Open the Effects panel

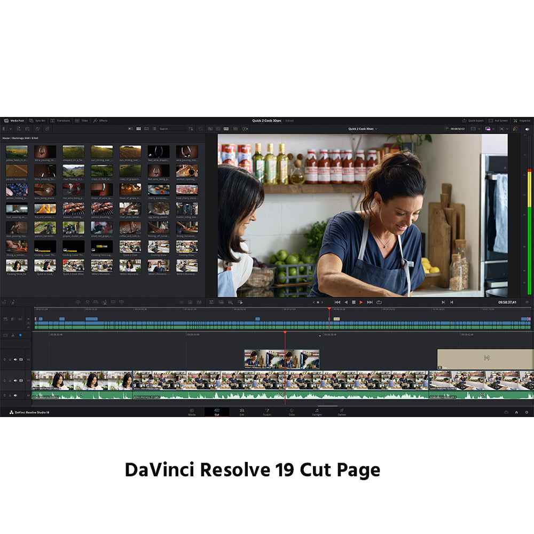(x=100, y=121)
